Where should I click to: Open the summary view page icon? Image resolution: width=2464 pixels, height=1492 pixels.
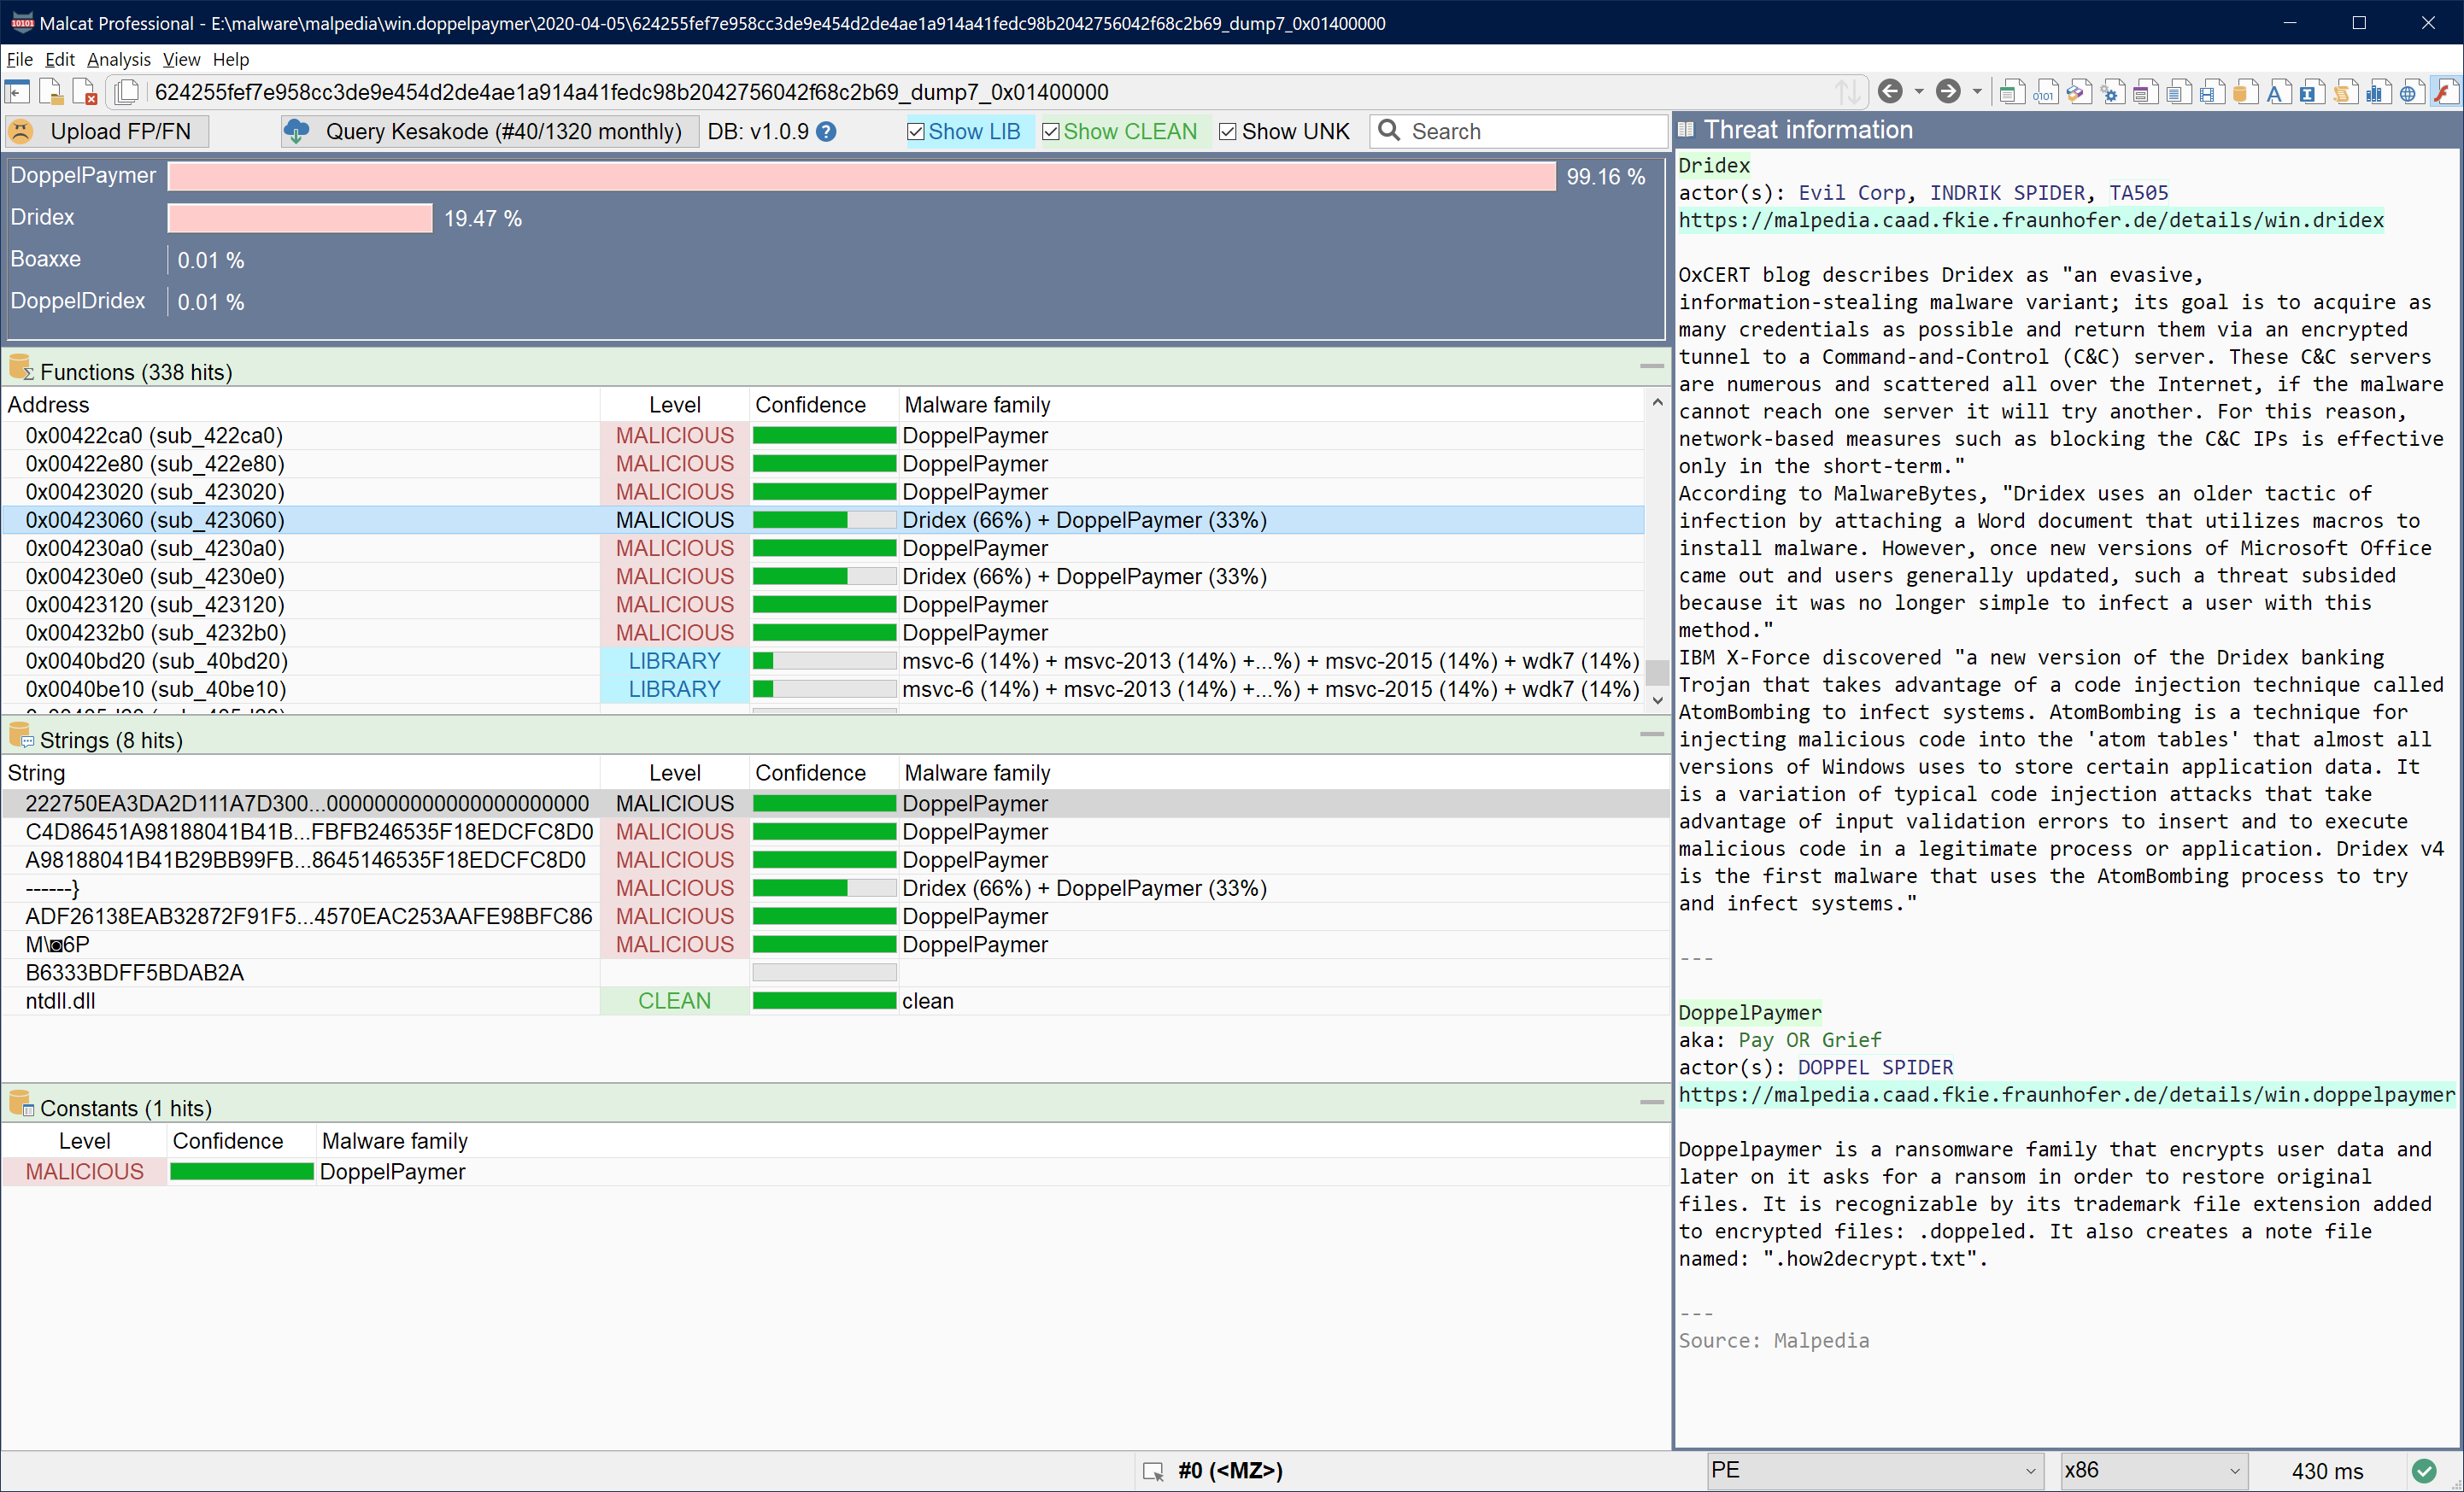(2011, 93)
